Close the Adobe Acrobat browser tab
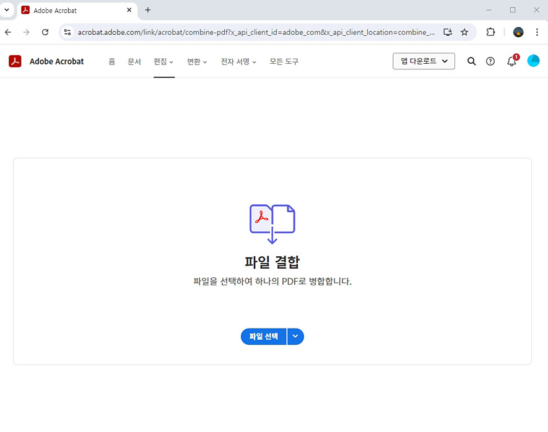Screen dimensions: 548x432 click(129, 10)
